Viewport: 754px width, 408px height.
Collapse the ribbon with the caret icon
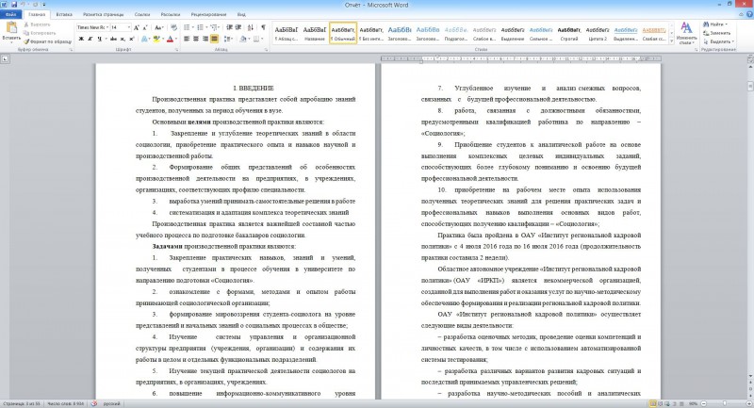click(x=741, y=15)
